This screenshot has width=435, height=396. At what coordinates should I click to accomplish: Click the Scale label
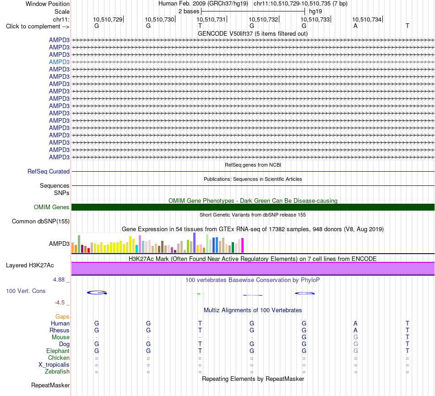[62, 11]
